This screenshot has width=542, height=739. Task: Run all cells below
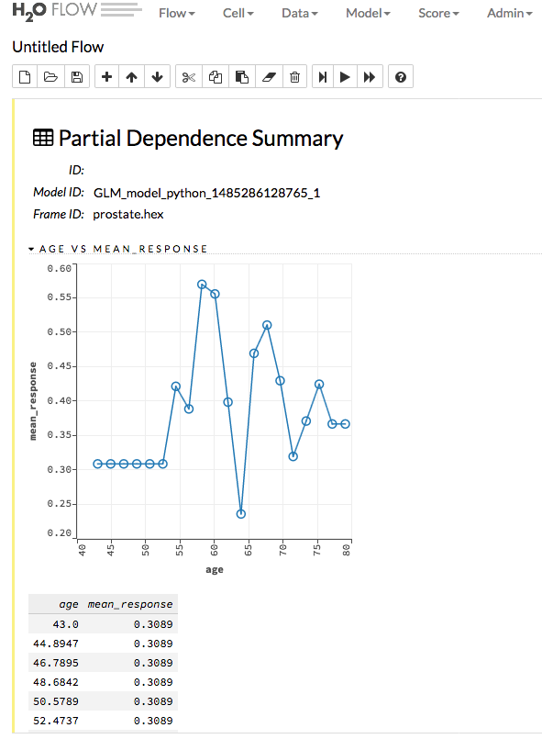370,76
